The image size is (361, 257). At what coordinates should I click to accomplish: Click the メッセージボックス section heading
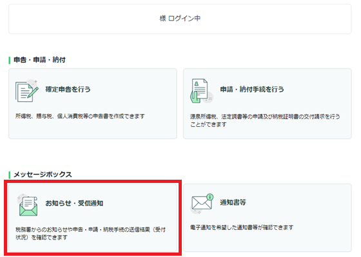43,175
